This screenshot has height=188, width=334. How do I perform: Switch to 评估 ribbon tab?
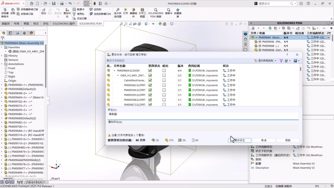(x=46, y=23)
